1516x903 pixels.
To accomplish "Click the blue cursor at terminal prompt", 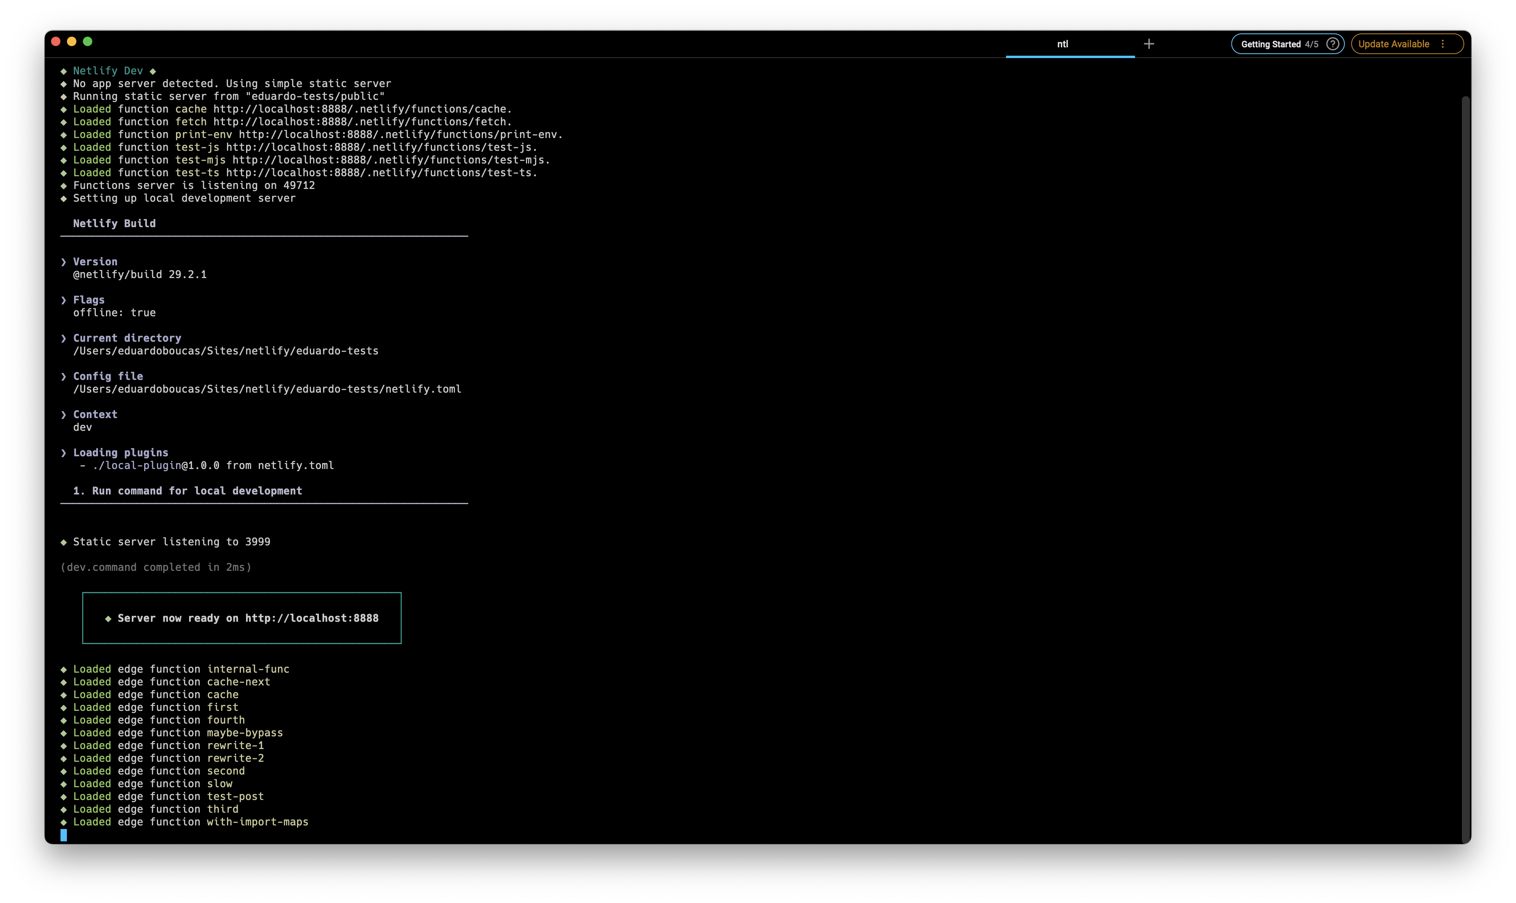I will click(x=64, y=835).
